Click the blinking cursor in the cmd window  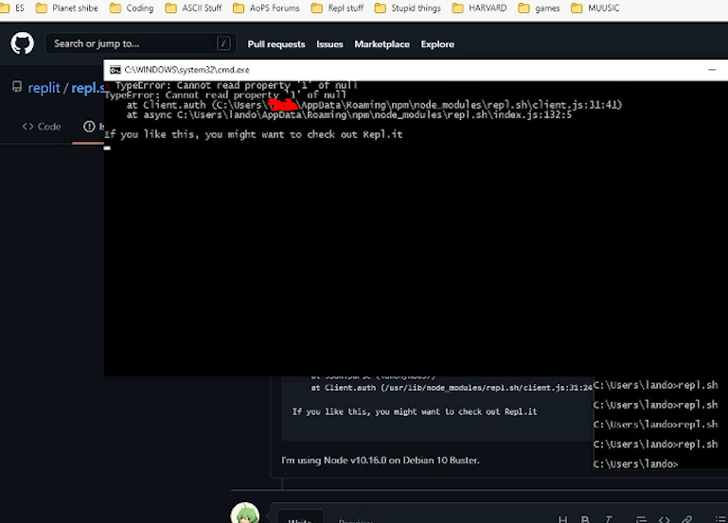click(x=107, y=148)
